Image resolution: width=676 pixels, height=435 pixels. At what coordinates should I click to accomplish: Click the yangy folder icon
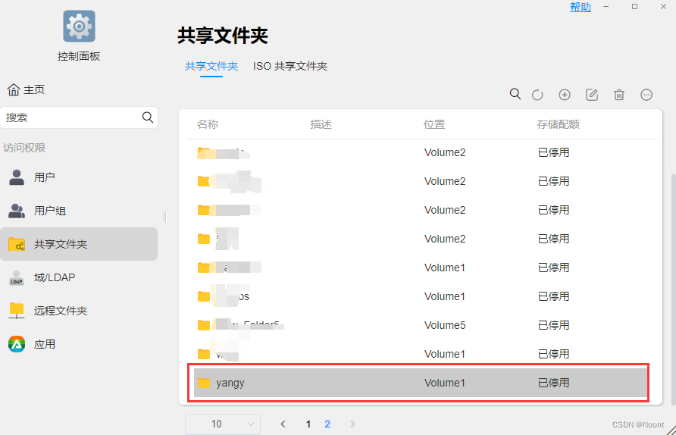point(204,383)
